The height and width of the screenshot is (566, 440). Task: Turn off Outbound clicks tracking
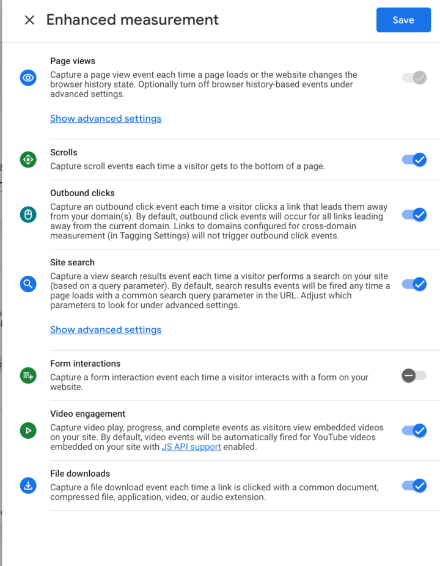tap(414, 215)
